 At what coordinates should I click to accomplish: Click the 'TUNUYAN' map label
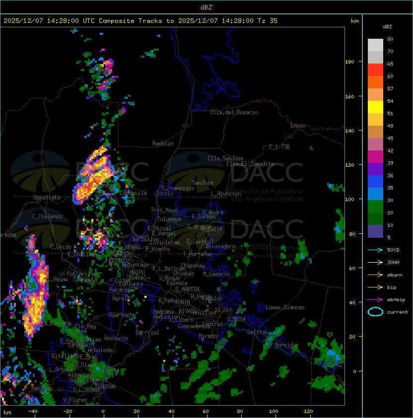click(105, 387)
